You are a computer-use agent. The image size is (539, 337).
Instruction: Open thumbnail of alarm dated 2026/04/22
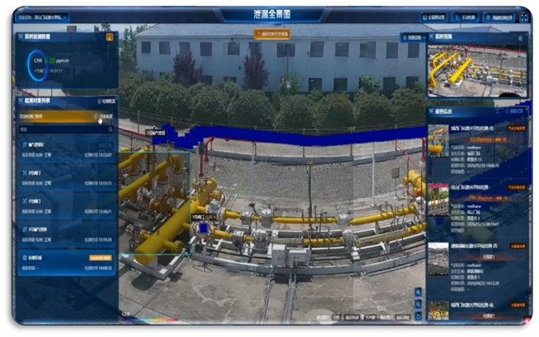[x=439, y=259]
